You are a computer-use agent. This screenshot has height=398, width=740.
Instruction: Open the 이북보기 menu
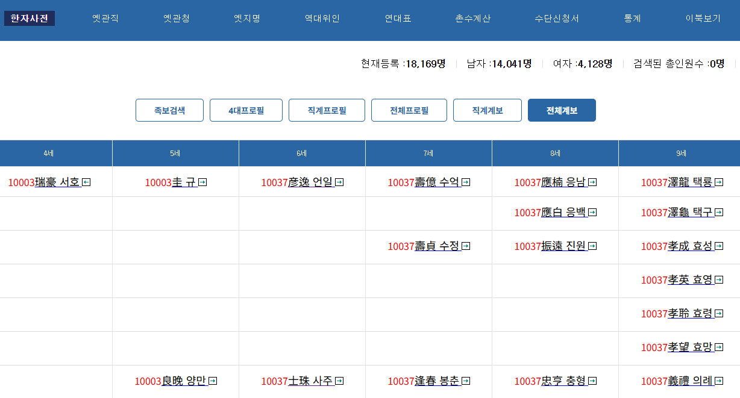[x=703, y=19]
